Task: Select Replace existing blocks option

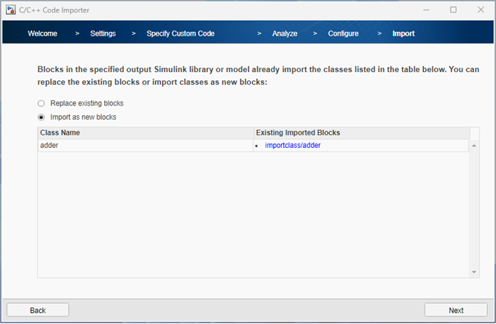Action: (x=41, y=103)
